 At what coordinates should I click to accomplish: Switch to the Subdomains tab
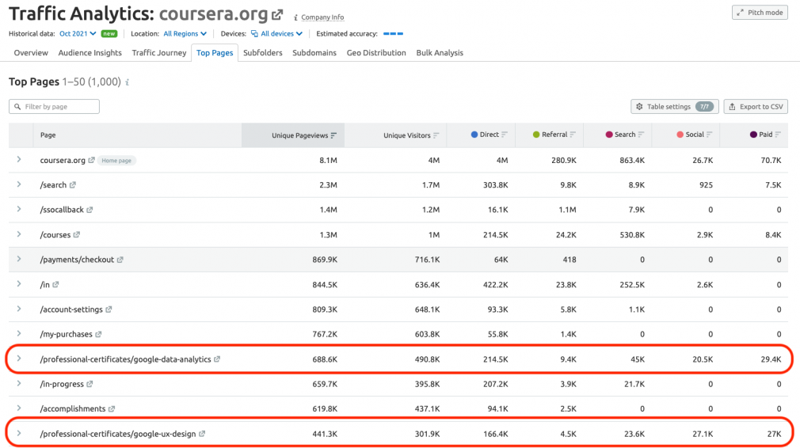314,52
